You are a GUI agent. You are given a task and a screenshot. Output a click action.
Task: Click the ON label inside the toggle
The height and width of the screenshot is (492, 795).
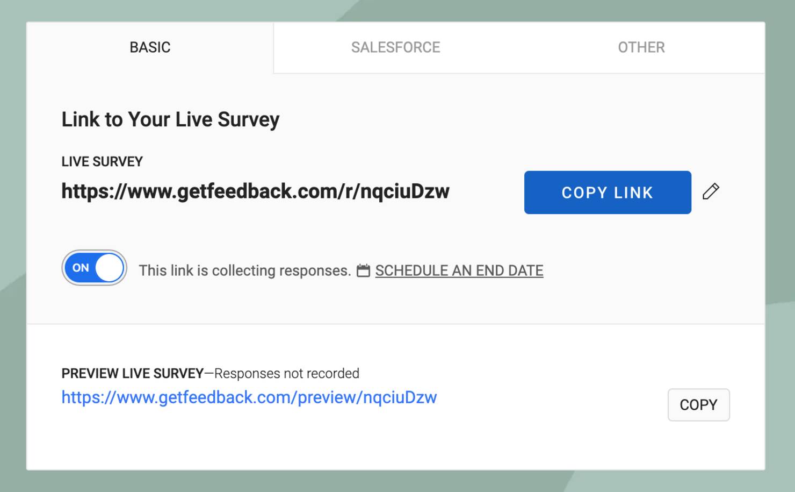click(x=81, y=268)
